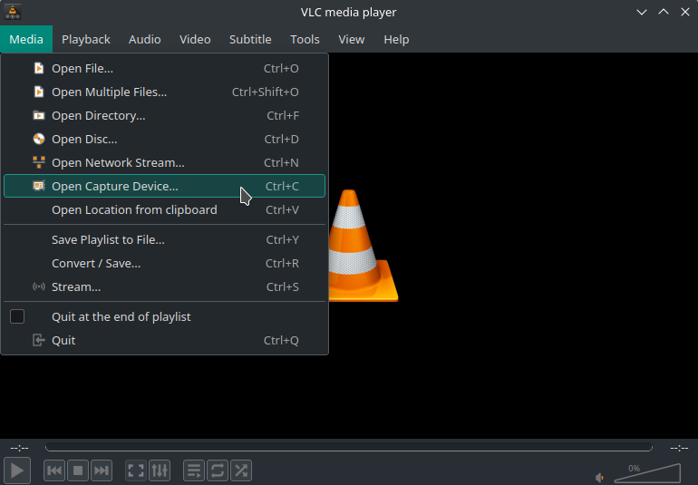Set volume on the volume slider
The width and height of the screenshot is (698, 485).
click(x=647, y=473)
